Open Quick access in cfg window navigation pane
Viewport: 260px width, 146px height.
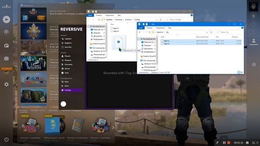(x=148, y=39)
